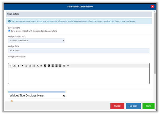Click the 'Widget Description' label
The image size is (160, 114).
point(17,57)
